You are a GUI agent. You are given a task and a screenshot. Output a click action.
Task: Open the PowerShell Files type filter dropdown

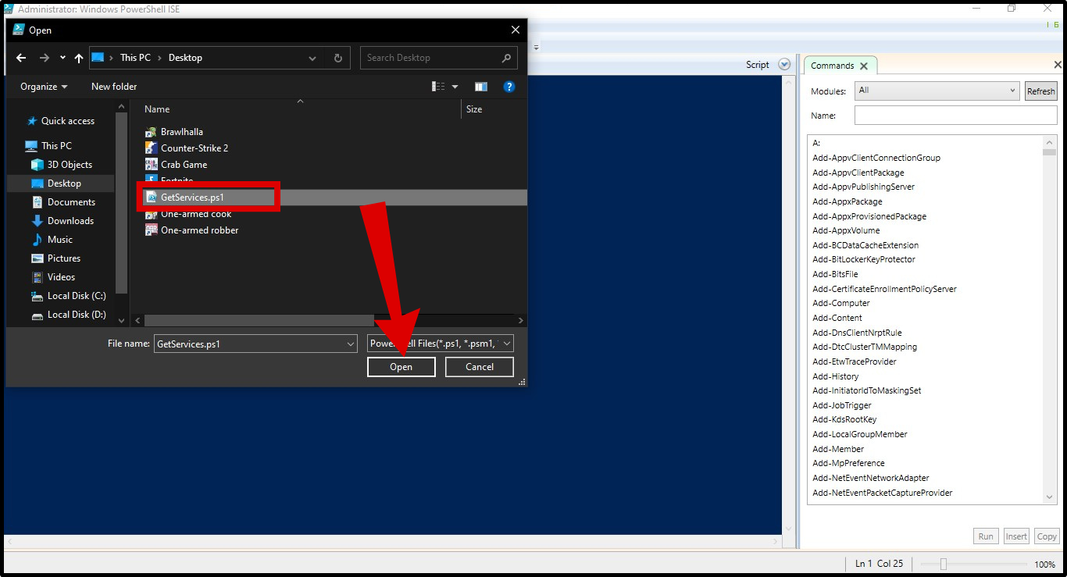pos(441,344)
